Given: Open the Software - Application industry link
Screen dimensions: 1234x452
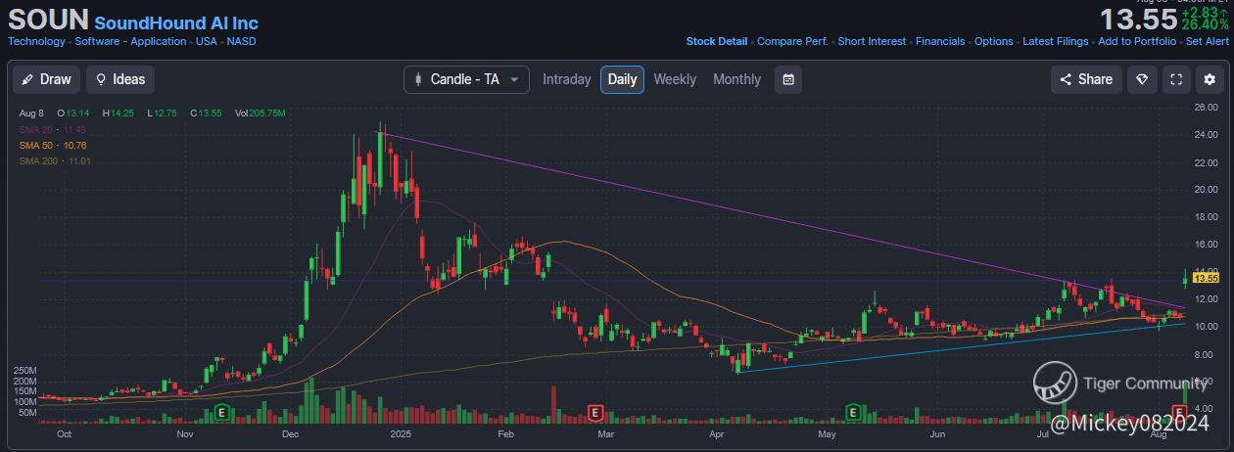Looking at the screenshot, I should click(x=130, y=41).
